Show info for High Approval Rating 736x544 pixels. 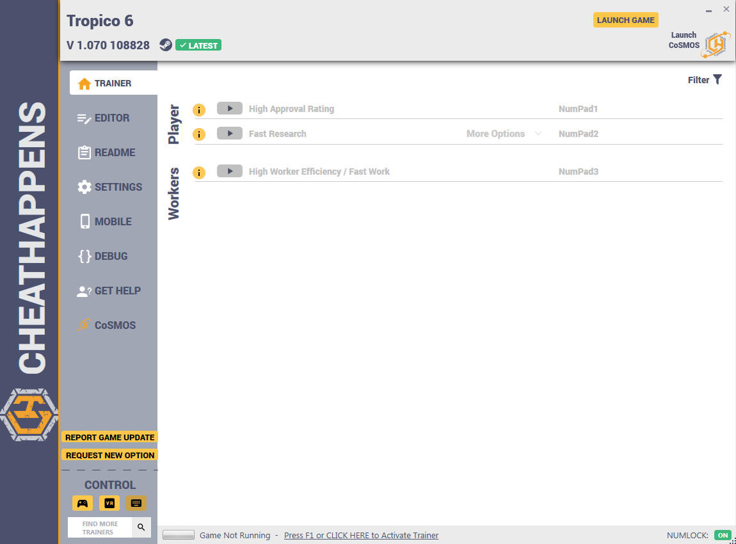[x=199, y=110]
